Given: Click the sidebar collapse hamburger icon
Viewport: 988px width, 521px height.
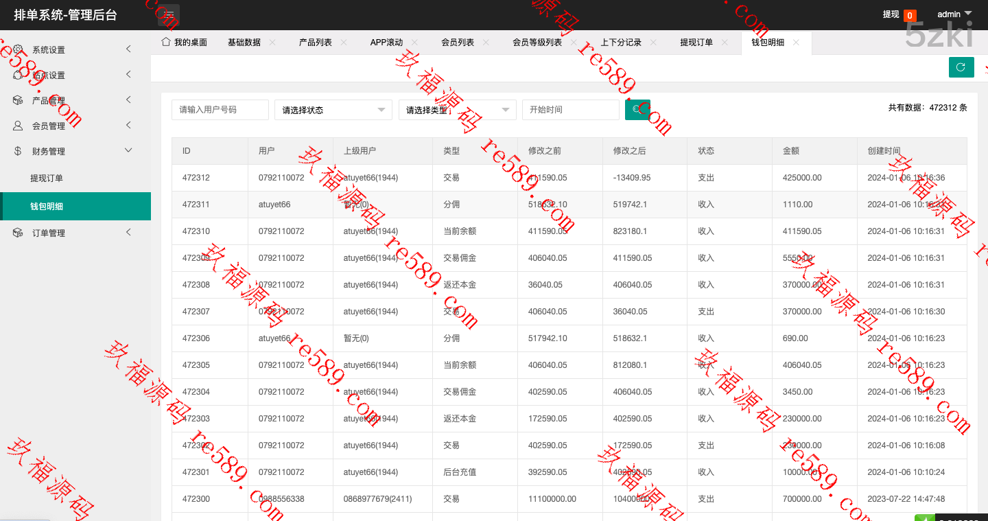Looking at the screenshot, I should 169,14.
